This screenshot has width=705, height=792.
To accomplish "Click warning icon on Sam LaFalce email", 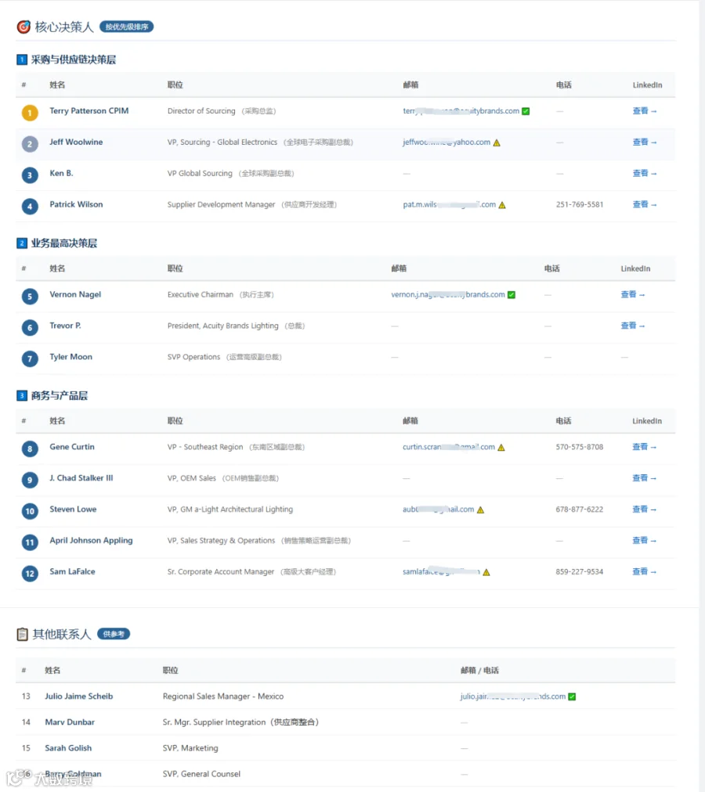I will pos(486,572).
